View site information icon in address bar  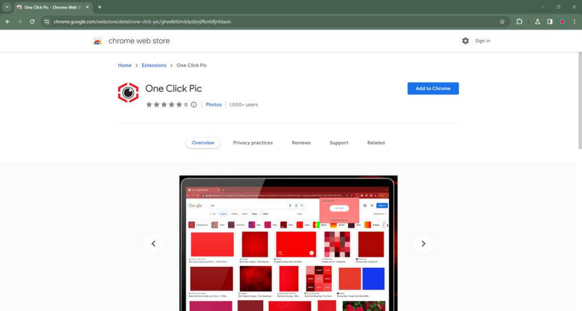click(47, 22)
